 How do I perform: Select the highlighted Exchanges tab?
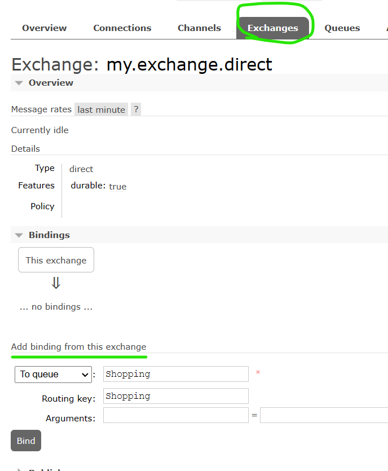tap(273, 28)
